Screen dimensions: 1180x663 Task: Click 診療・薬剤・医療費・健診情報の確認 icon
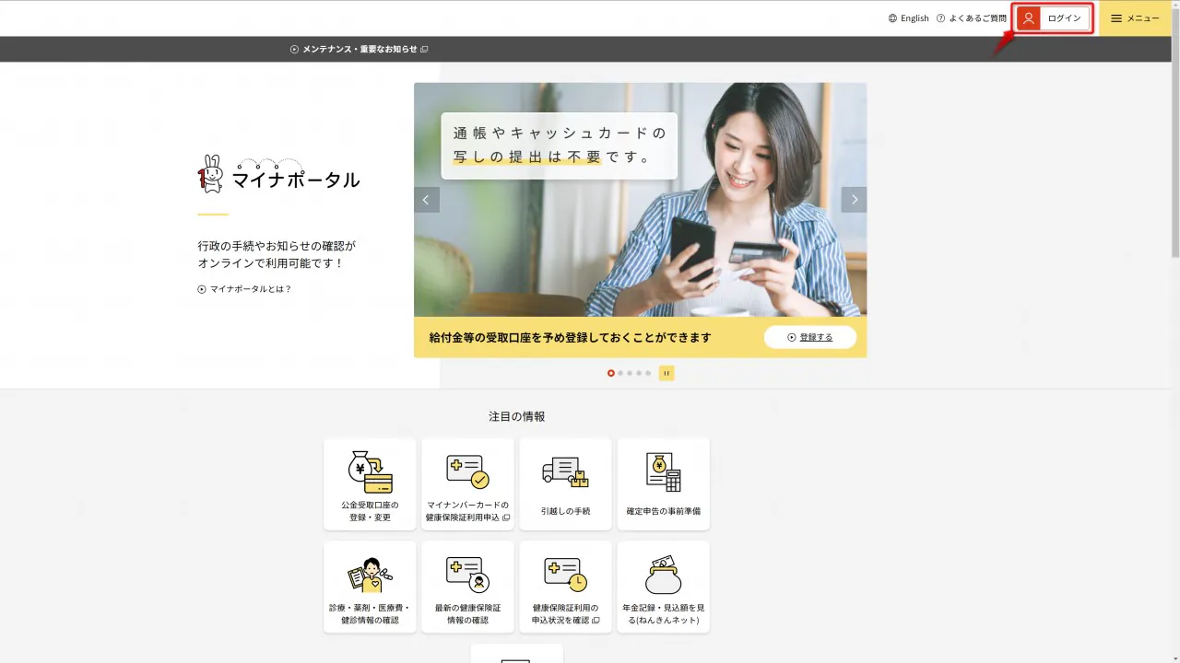(x=370, y=576)
